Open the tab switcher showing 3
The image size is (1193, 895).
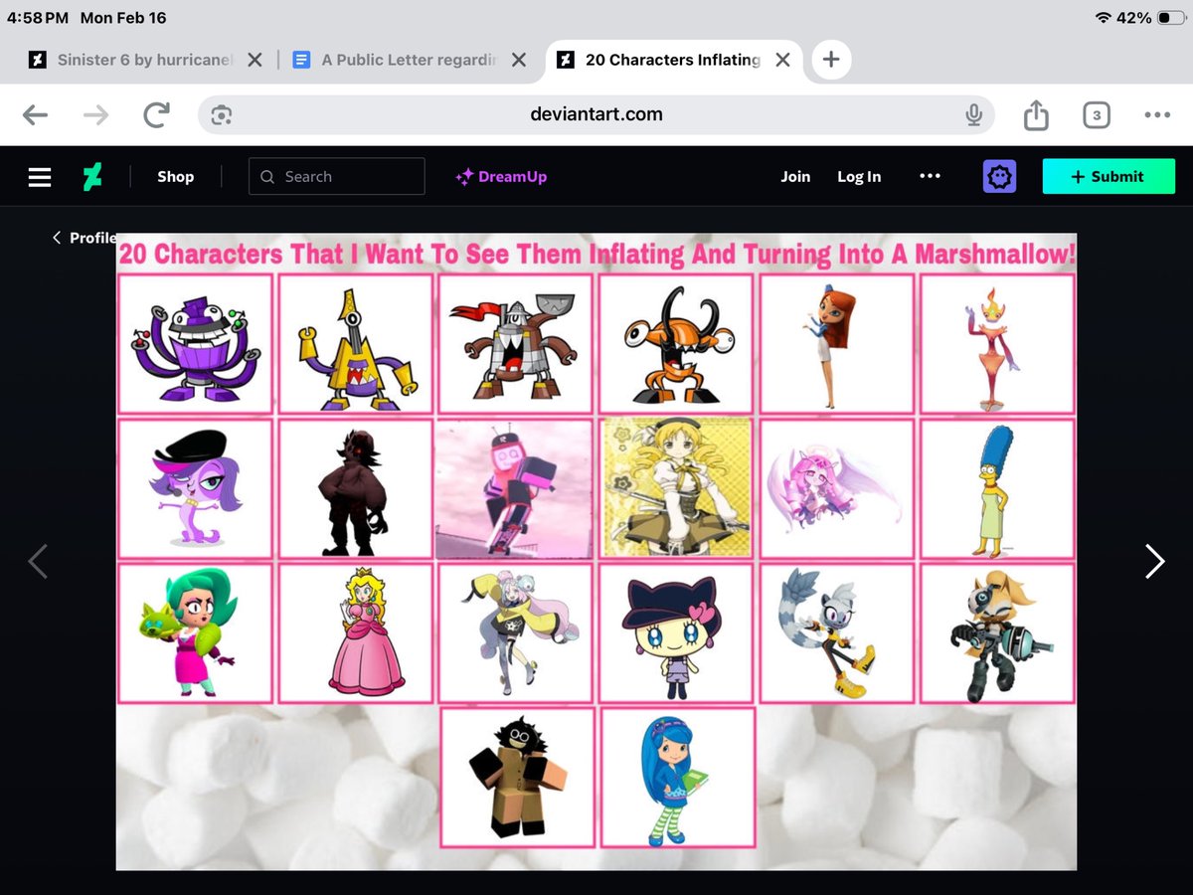(x=1096, y=115)
